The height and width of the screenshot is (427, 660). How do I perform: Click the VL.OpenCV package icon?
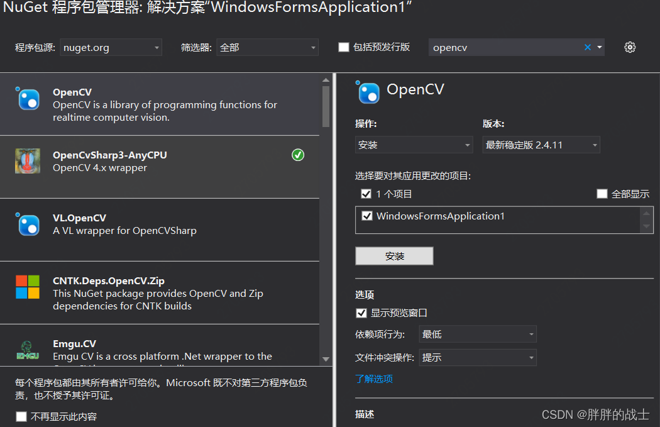pyautogui.click(x=28, y=225)
